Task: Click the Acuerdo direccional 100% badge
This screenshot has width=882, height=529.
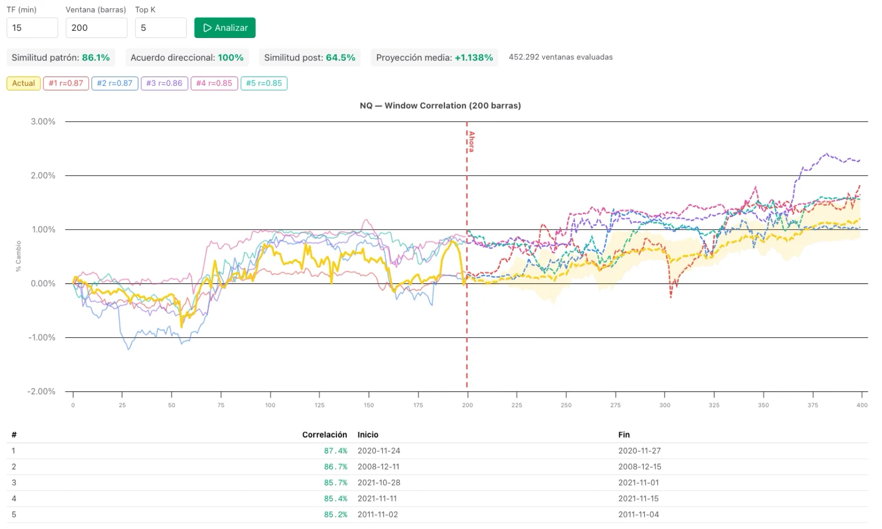Action: (x=187, y=57)
